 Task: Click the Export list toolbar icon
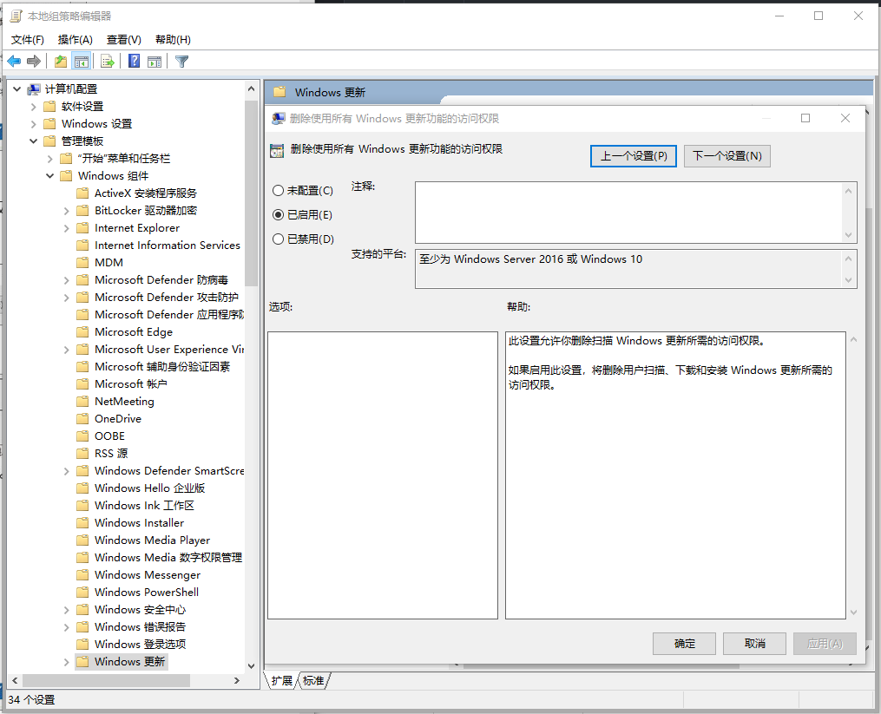pyautogui.click(x=107, y=62)
